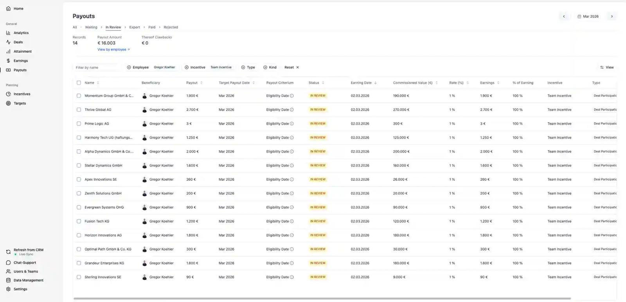Refresh data from CRM
Image resolution: width=626 pixels, height=302 pixels.
tap(25, 252)
